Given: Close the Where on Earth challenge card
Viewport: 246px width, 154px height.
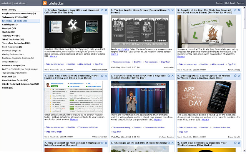Looking at the screenshot, I should [x=173, y=143].
